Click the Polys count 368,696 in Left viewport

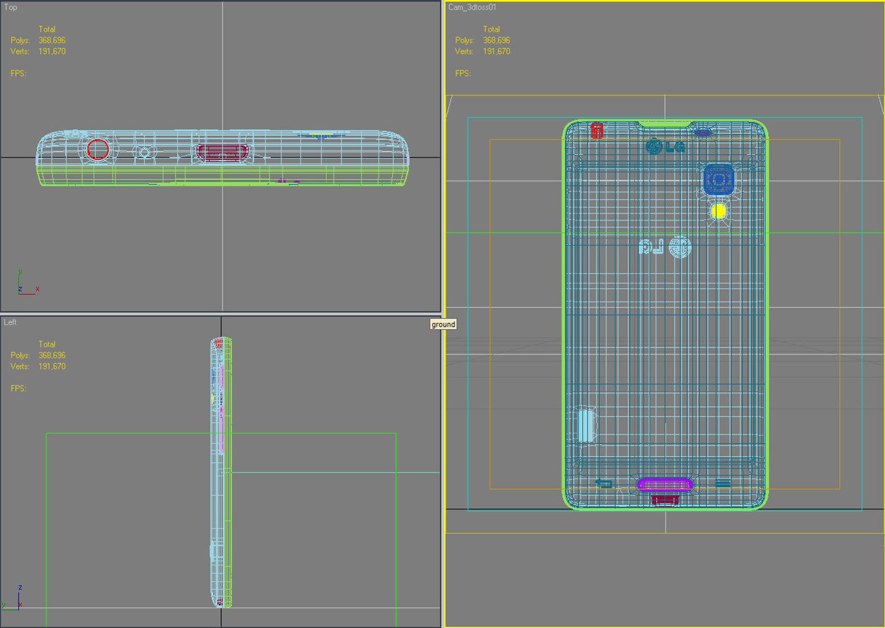[52, 355]
